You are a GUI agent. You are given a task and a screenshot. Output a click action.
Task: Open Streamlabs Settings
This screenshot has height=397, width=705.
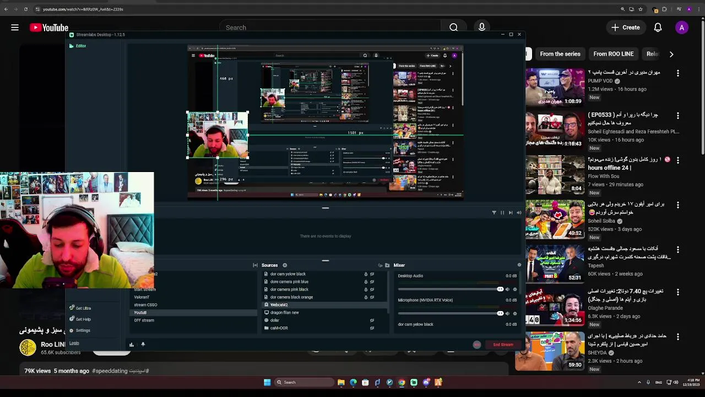[x=79, y=330]
